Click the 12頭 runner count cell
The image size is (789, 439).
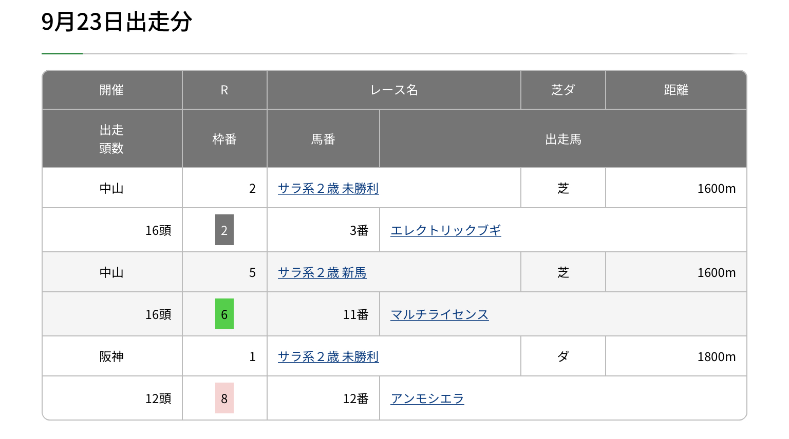[158, 399]
